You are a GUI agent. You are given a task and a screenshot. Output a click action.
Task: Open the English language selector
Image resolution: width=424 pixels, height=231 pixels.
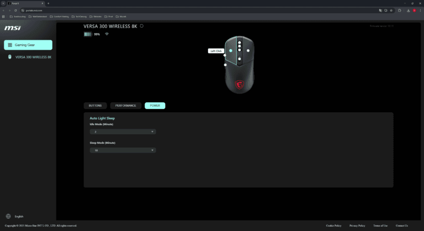point(19,216)
